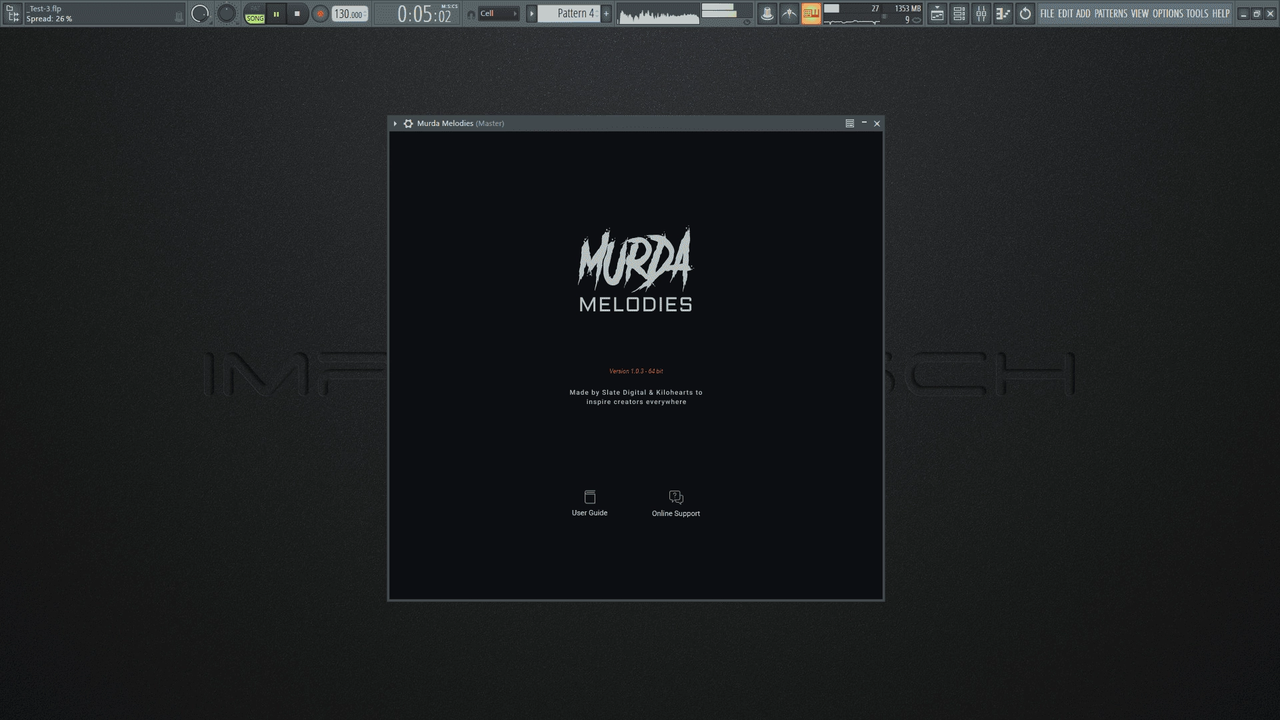1280x720 pixels.
Task: Click the Version 1.0.3 - 64 bit text
Action: [x=636, y=371]
